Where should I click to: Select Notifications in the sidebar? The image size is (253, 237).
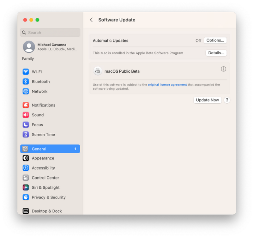pyautogui.click(x=50, y=105)
